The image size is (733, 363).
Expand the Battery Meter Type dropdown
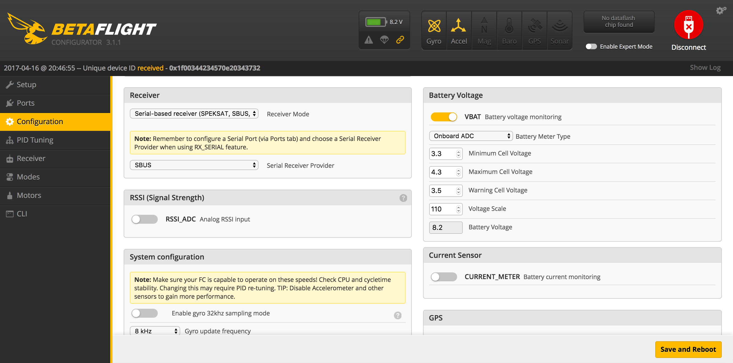click(471, 136)
